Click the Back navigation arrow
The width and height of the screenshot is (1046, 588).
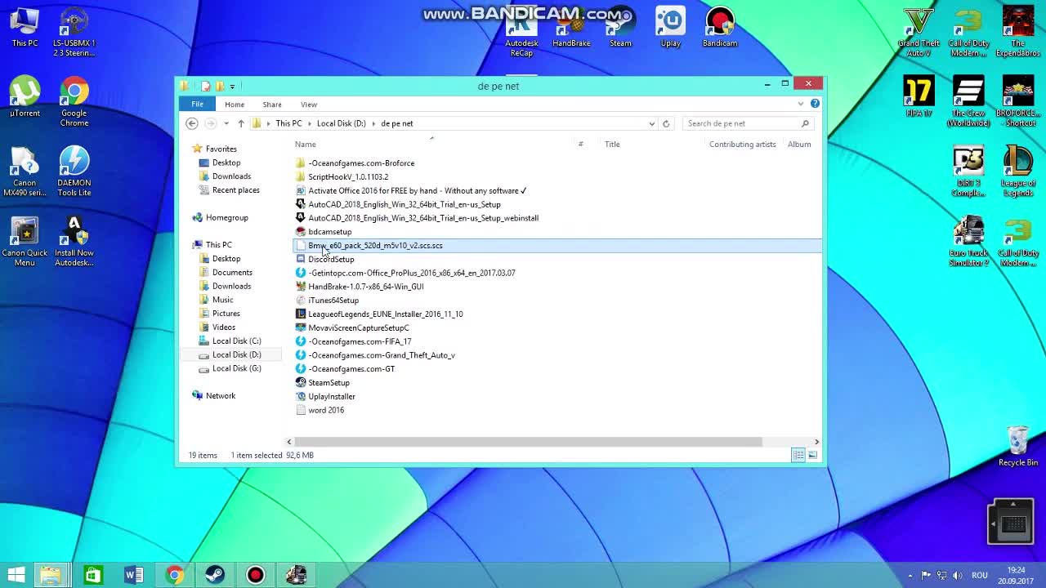click(192, 123)
